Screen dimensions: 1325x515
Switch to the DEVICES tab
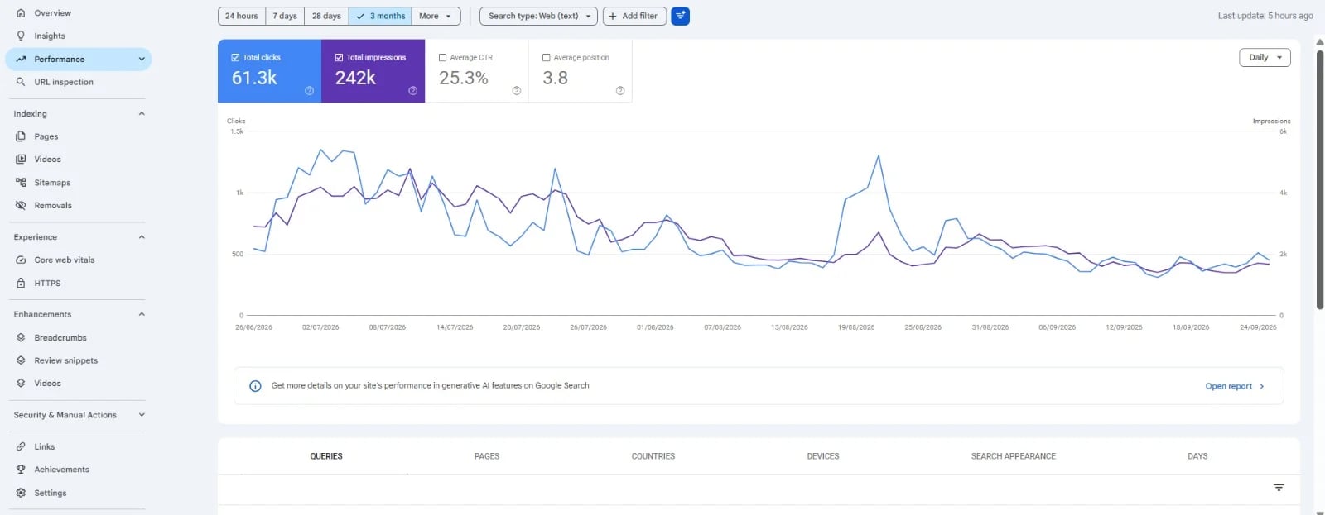pos(823,456)
